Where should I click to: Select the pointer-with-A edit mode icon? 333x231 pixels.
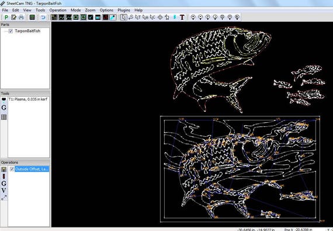[145, 17]
